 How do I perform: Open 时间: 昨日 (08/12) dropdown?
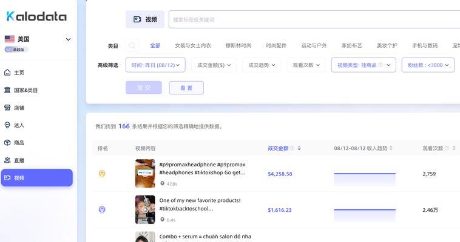[x=155, y=65]
